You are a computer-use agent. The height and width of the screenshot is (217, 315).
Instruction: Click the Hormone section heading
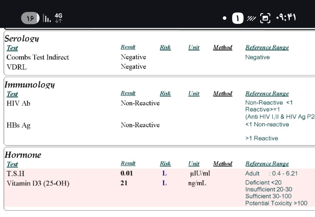23,155
